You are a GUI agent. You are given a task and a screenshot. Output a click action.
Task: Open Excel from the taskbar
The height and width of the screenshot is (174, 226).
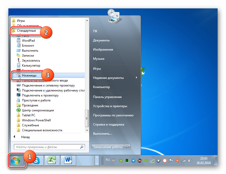[51, 160]
